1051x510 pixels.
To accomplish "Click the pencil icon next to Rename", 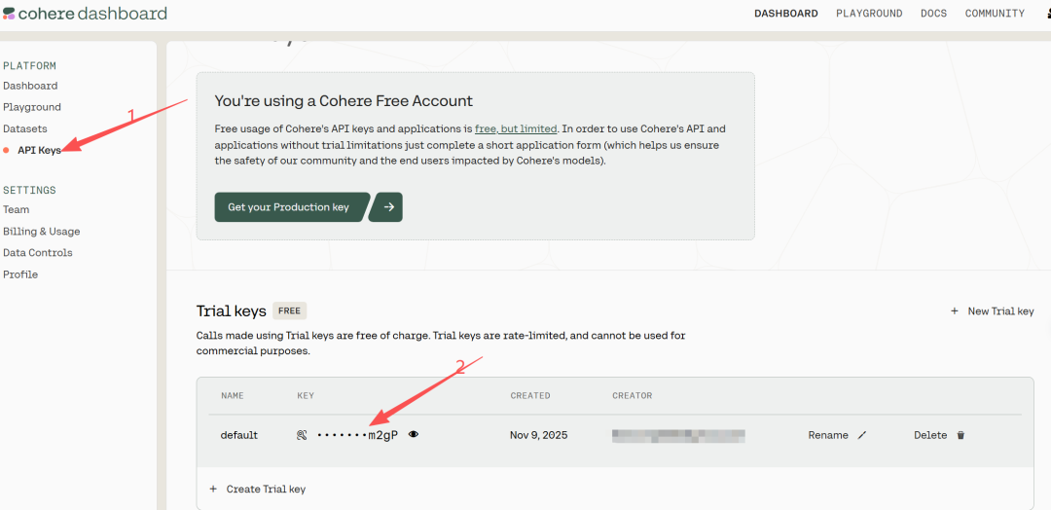I will (x=862, y=435).
